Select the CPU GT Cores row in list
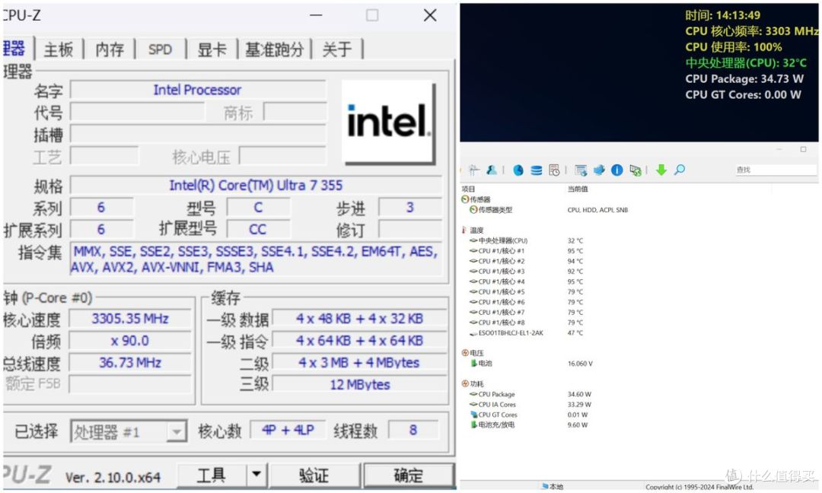This screenshot has width=822, height=493. (x=493, y=415)
